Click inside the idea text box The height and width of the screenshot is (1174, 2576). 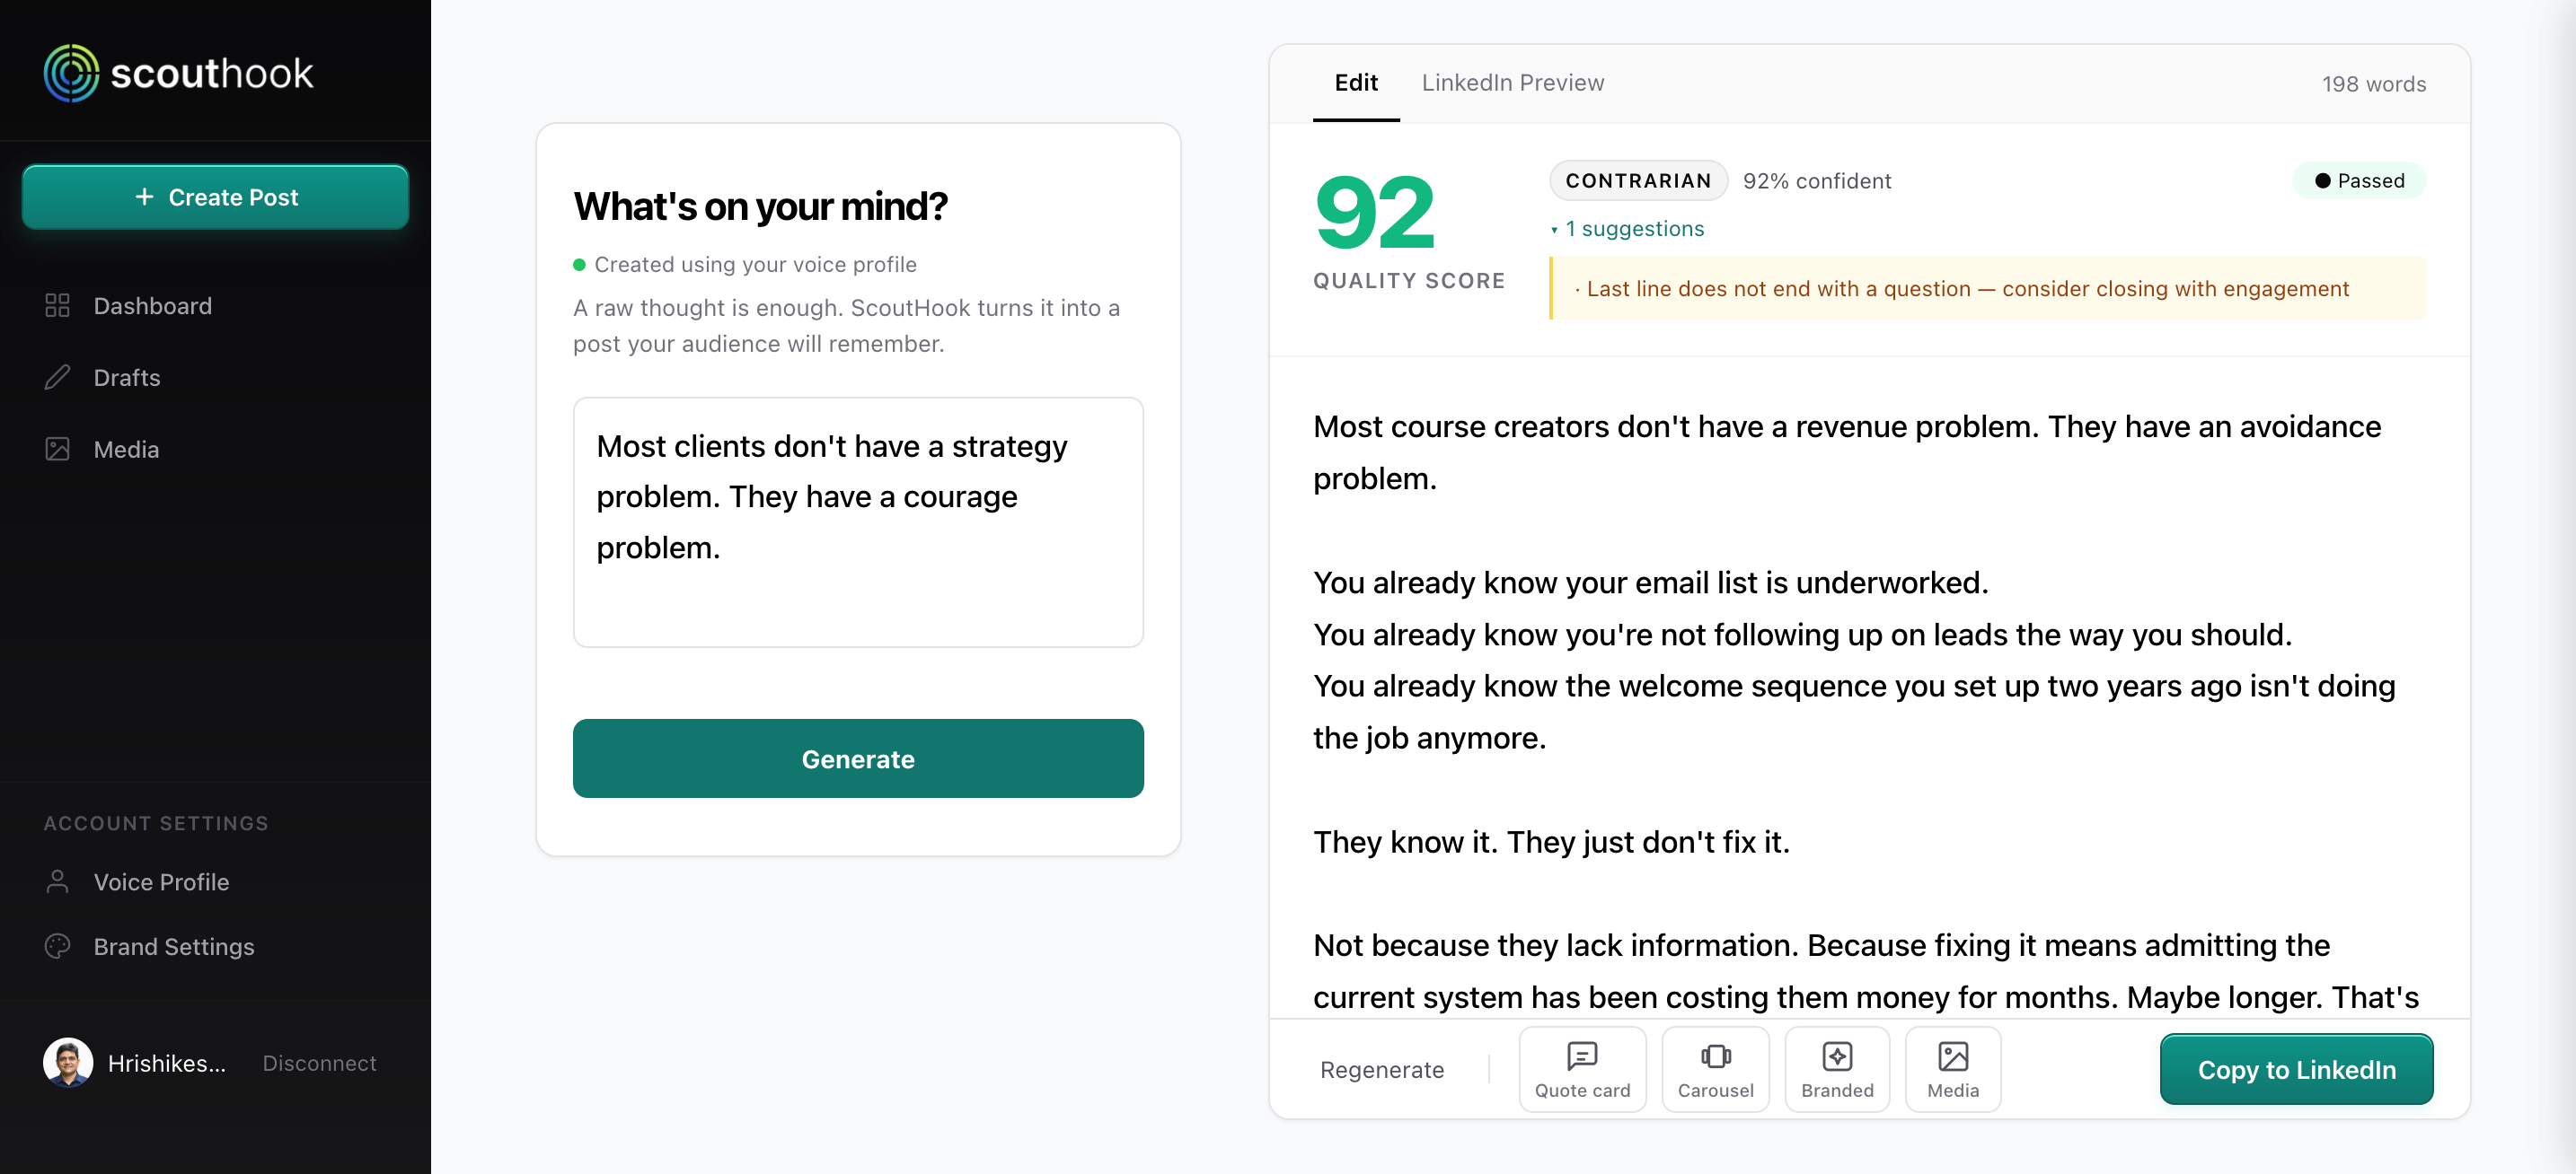tap(858, 521)
